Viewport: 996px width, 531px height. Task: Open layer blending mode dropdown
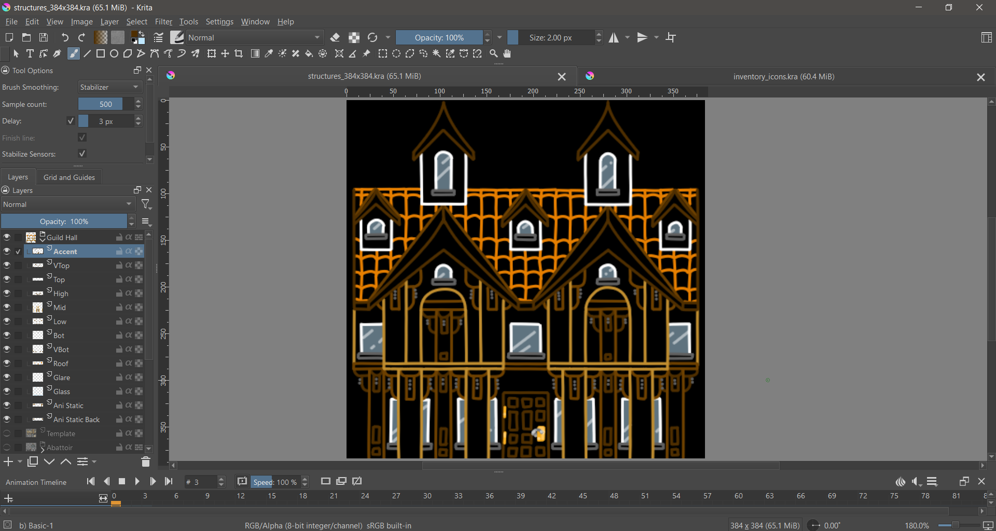[67, 205]
